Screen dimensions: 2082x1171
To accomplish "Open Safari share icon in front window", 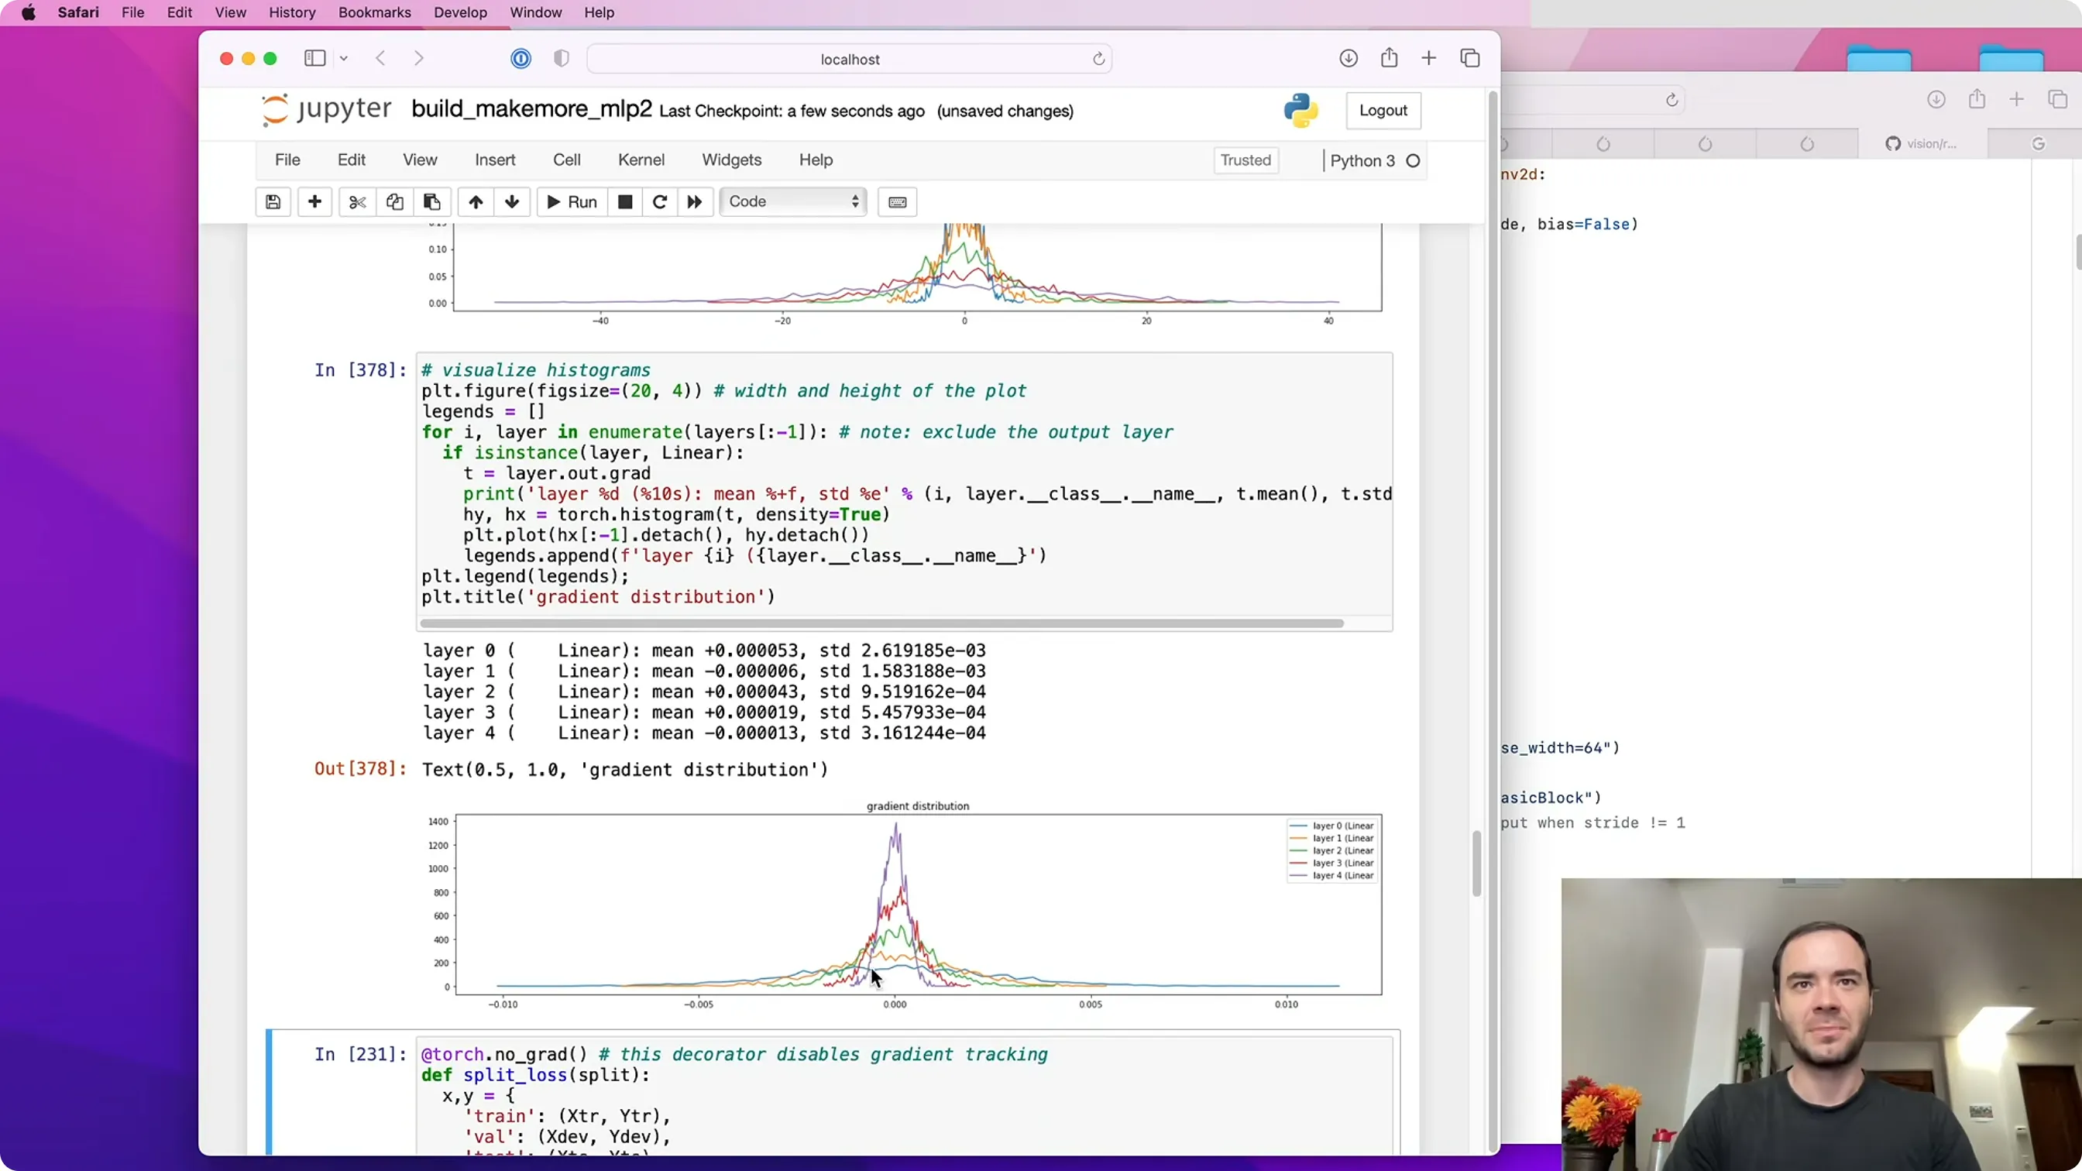I will [1390, 58].
